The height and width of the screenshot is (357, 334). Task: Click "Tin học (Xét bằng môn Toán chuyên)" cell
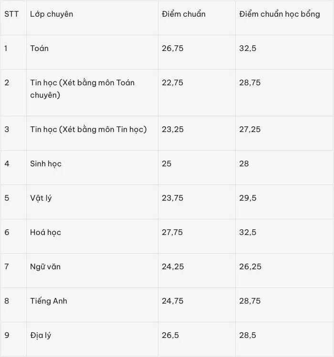pos(92,92)
